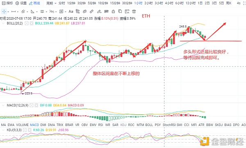Open KDJ(9,3,3) indicator settings icon
The width and height of the screenshot is (246, 148).
(25, 130)
